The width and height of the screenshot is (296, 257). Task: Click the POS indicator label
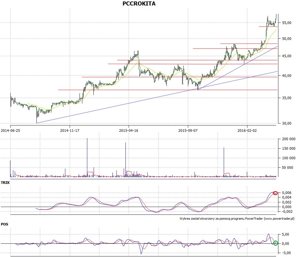(x=5, y=224)
